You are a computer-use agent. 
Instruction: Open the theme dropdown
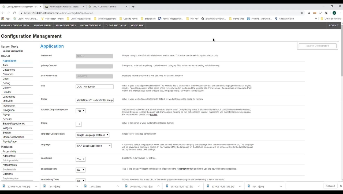[79, 124]
